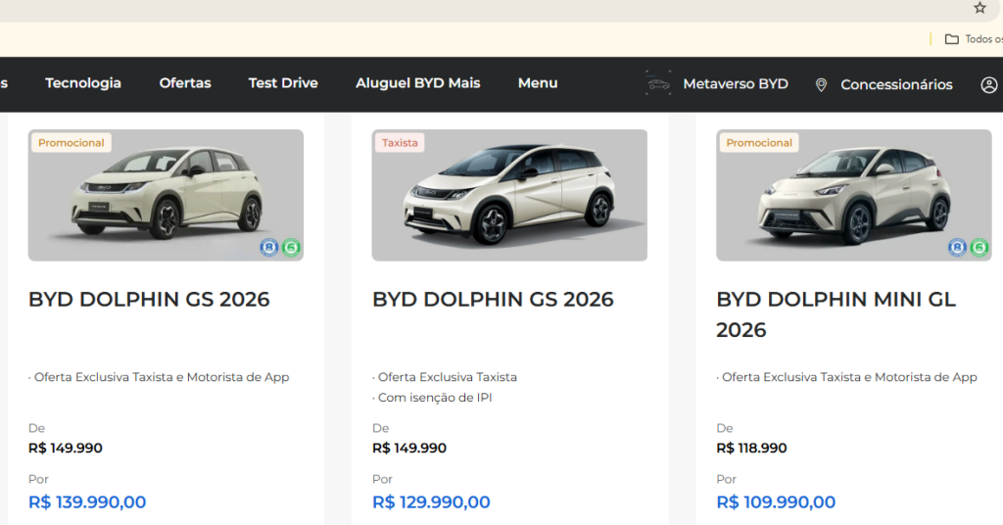This screenshot has width=1003, height=525.
Task: Click 'Com isenção de IPI' text
Action: [435, 398]
